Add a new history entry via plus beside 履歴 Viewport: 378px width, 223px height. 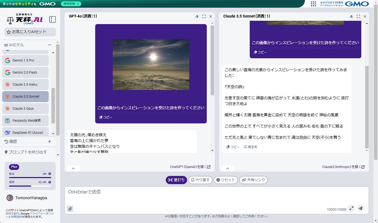pyautogui.click(x=49, y=141)
